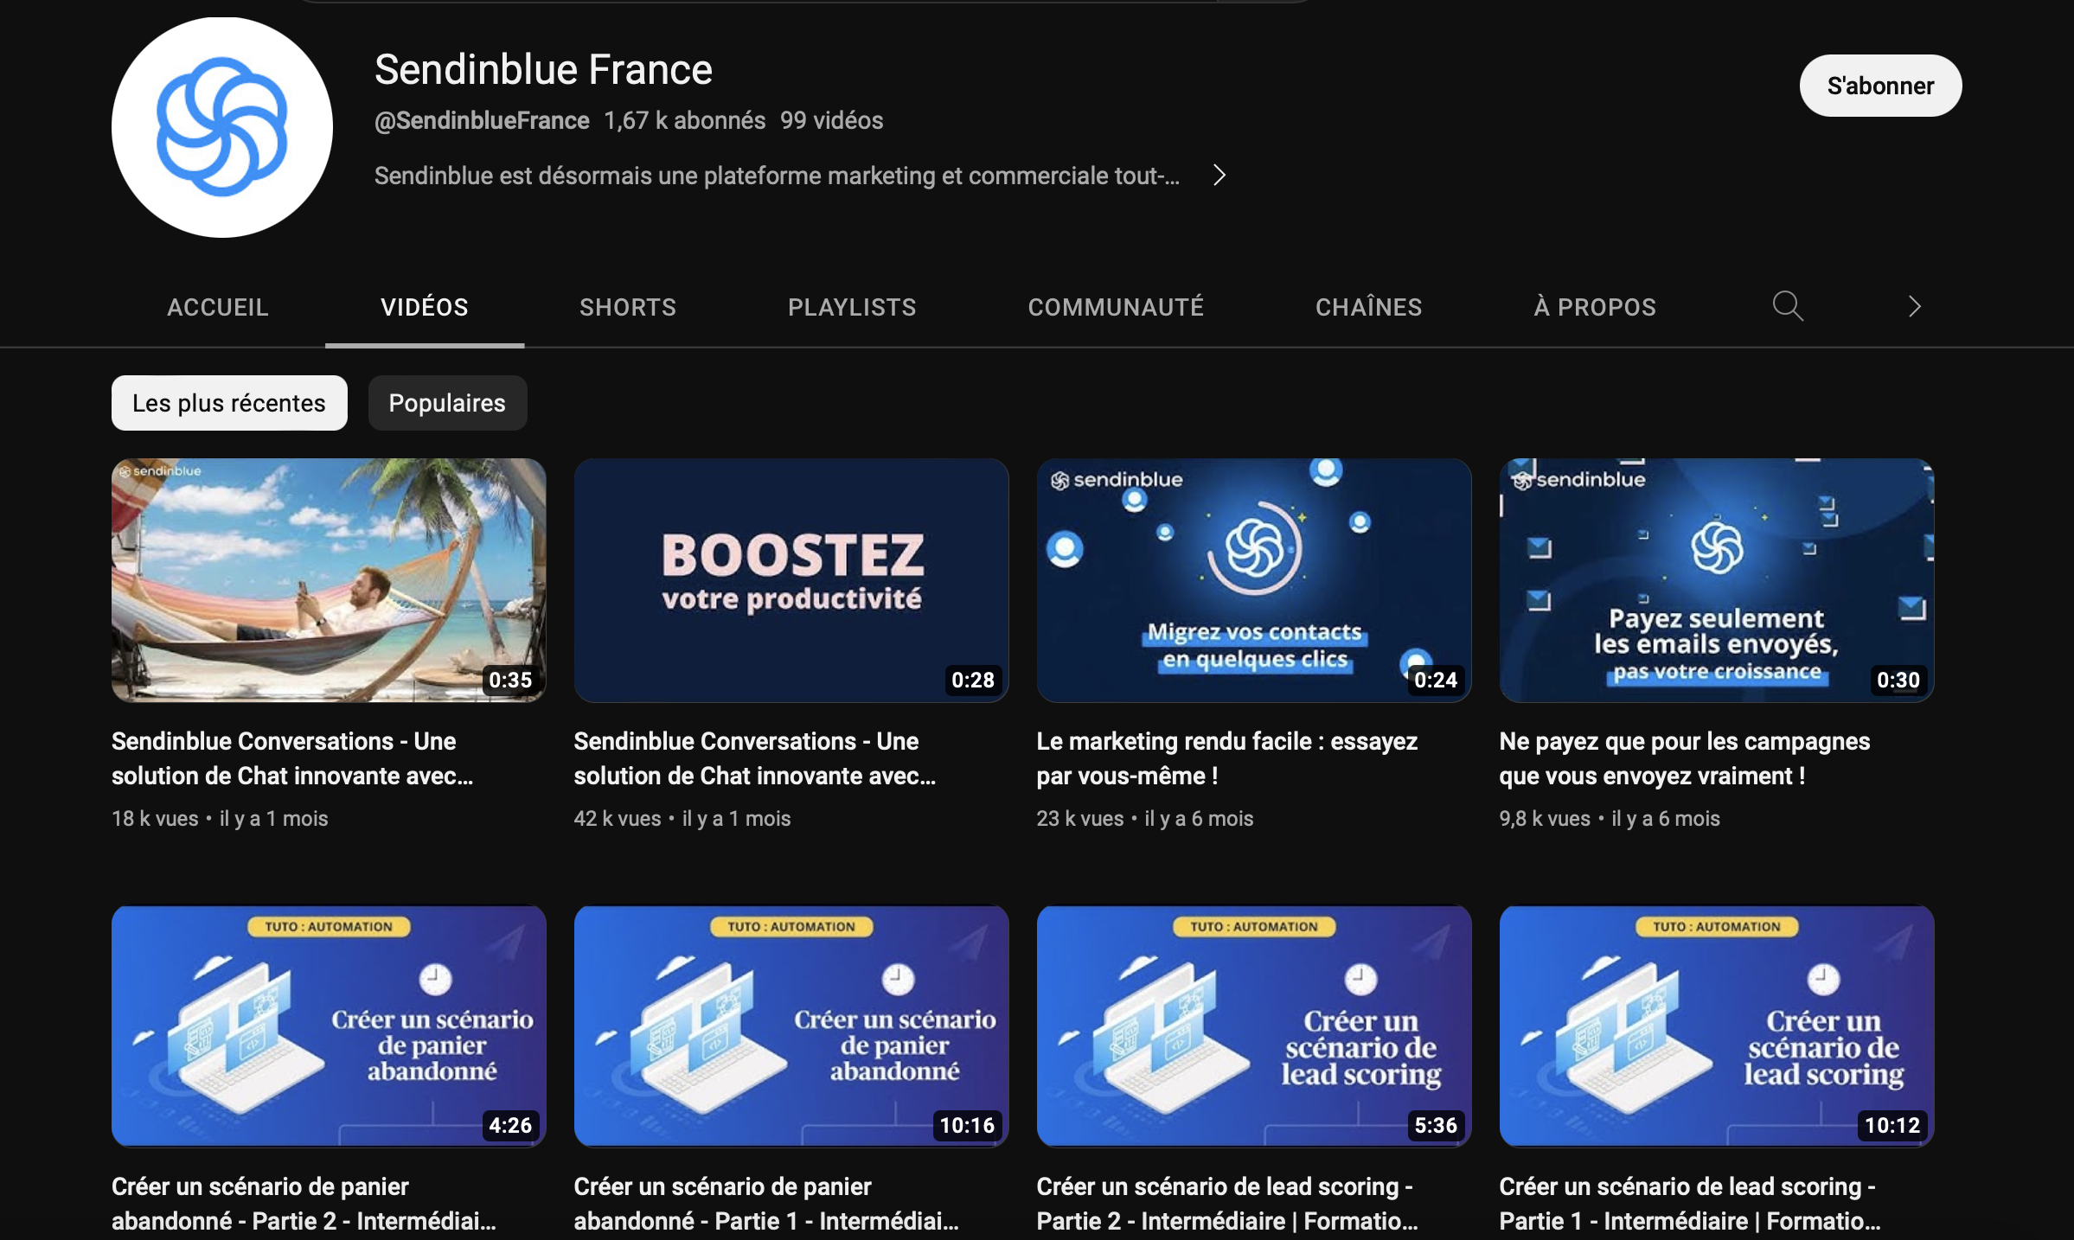Screen dimensions: 2074x1240
Task: Click the Sendinblue Conversations title with 42 k vues
Action: [755, 758]
